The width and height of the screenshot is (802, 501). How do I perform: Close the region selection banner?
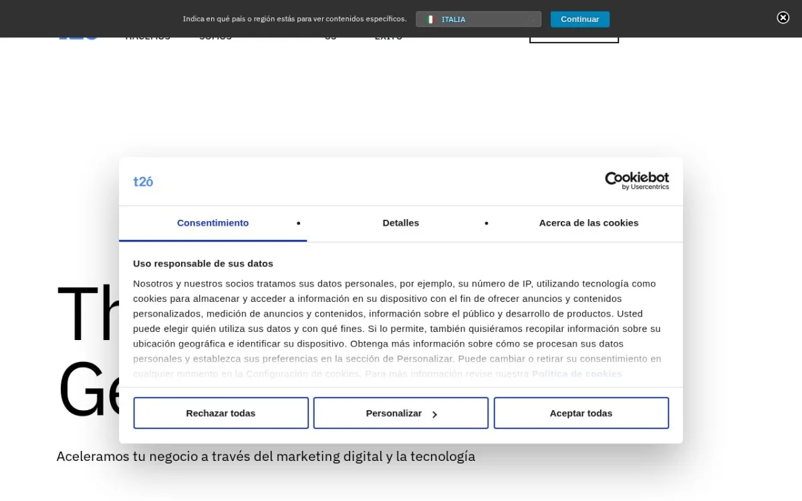point(783,18)
